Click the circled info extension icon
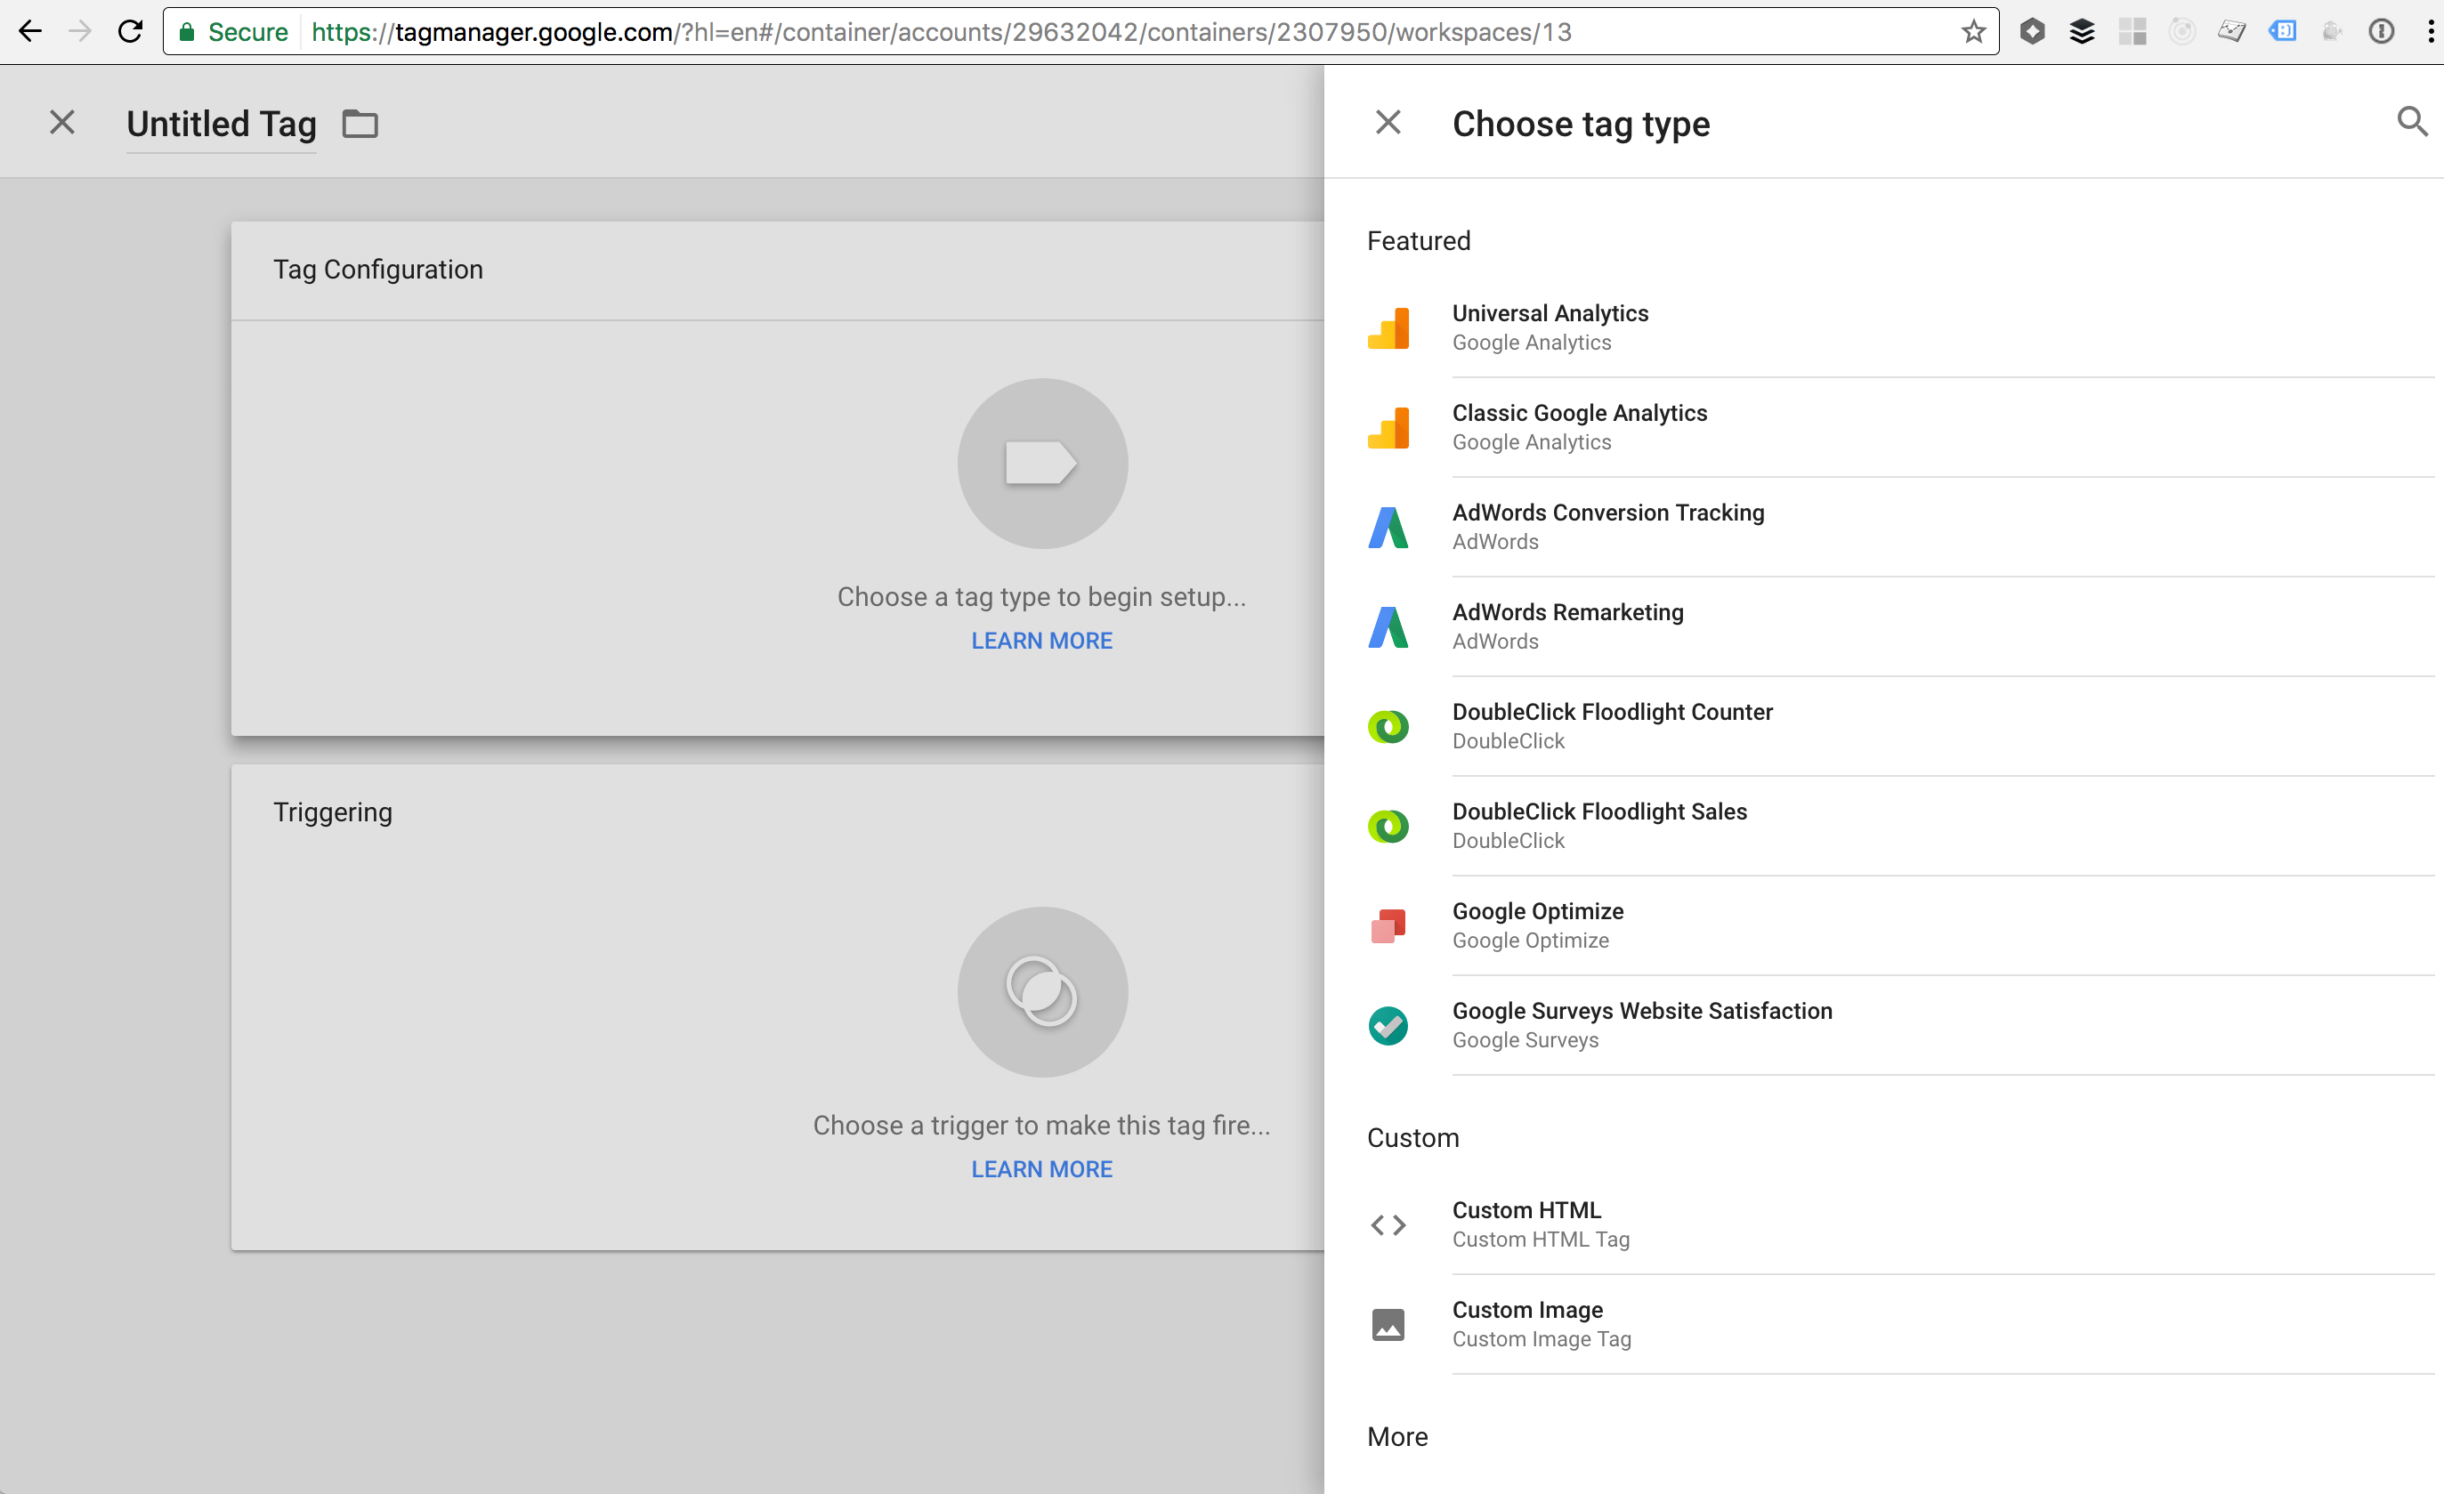 click(x=2381, y=32)
